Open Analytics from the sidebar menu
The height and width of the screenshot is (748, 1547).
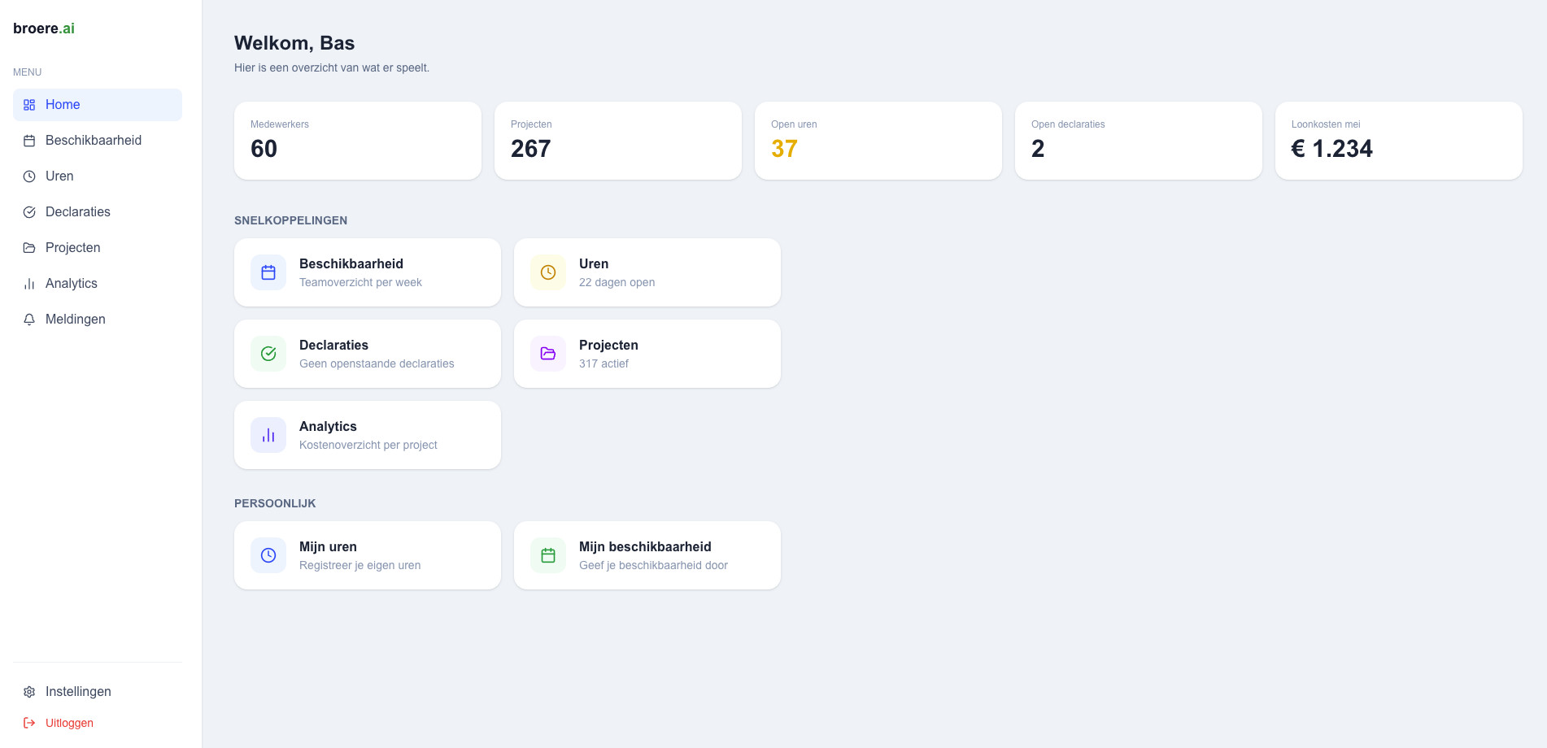[98, 284]
